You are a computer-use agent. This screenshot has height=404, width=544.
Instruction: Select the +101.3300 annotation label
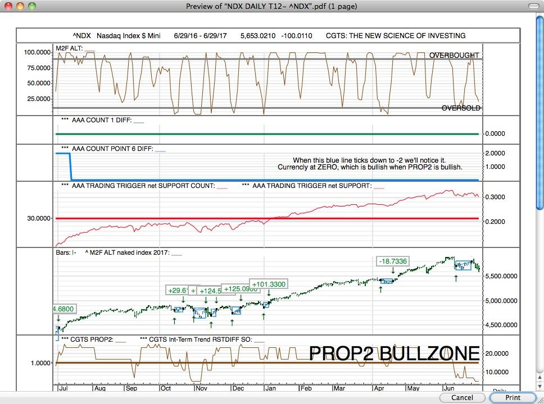[268, 284]
